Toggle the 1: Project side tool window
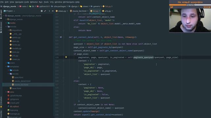The height and width of the screenshot is (118, 211). click(1, 14)
